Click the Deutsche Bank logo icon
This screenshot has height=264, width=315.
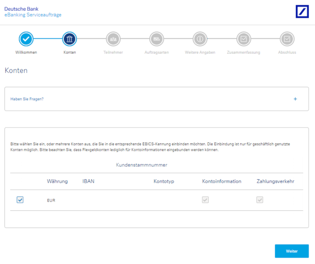tap(302, 12)
